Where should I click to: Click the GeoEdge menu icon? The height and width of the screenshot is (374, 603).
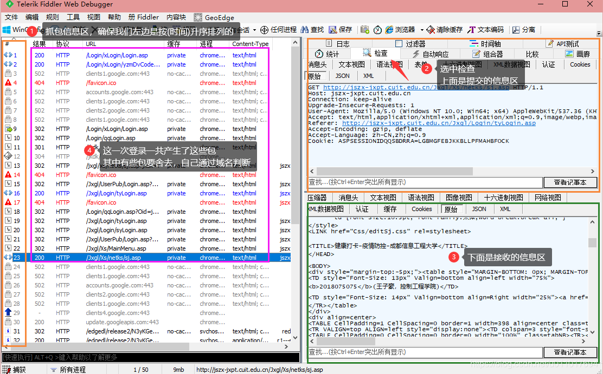198,17
